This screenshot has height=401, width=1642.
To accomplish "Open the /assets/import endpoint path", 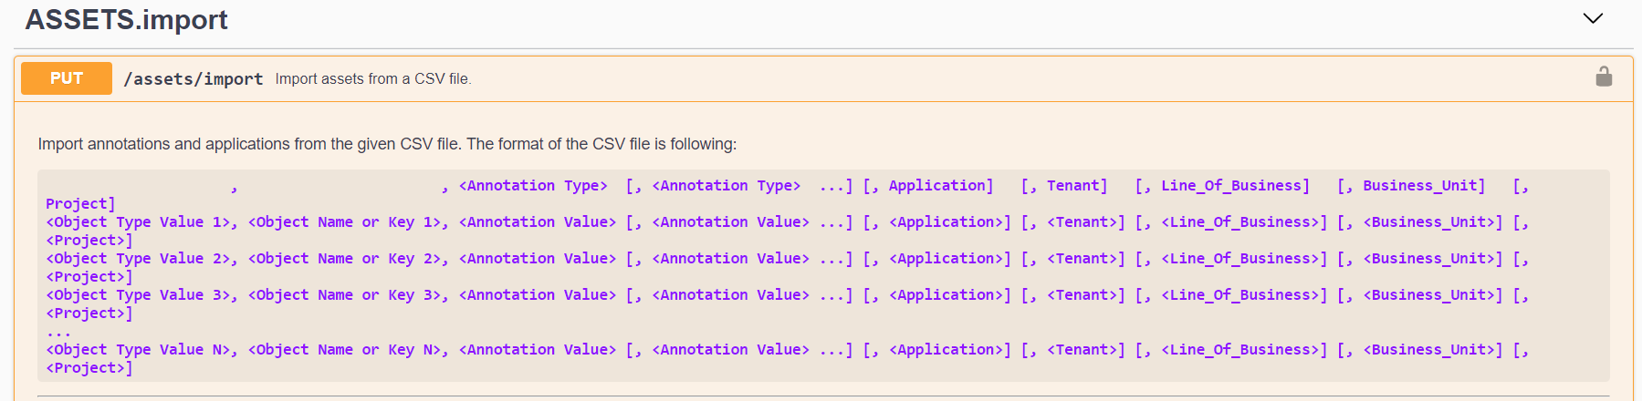I will click(193, 79).
